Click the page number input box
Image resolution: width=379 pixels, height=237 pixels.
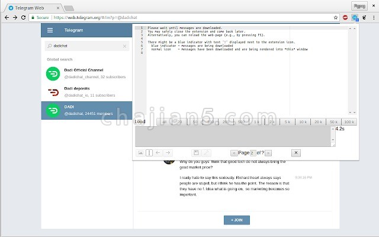tap(253, 153)
